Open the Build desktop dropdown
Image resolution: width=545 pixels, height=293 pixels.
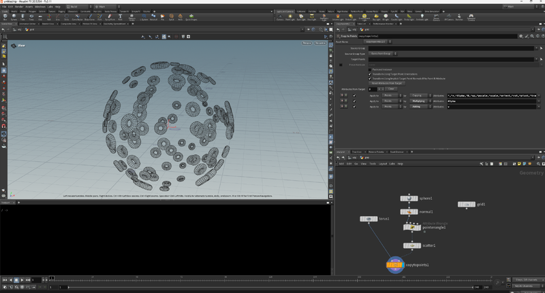click(x=79, y=7)
